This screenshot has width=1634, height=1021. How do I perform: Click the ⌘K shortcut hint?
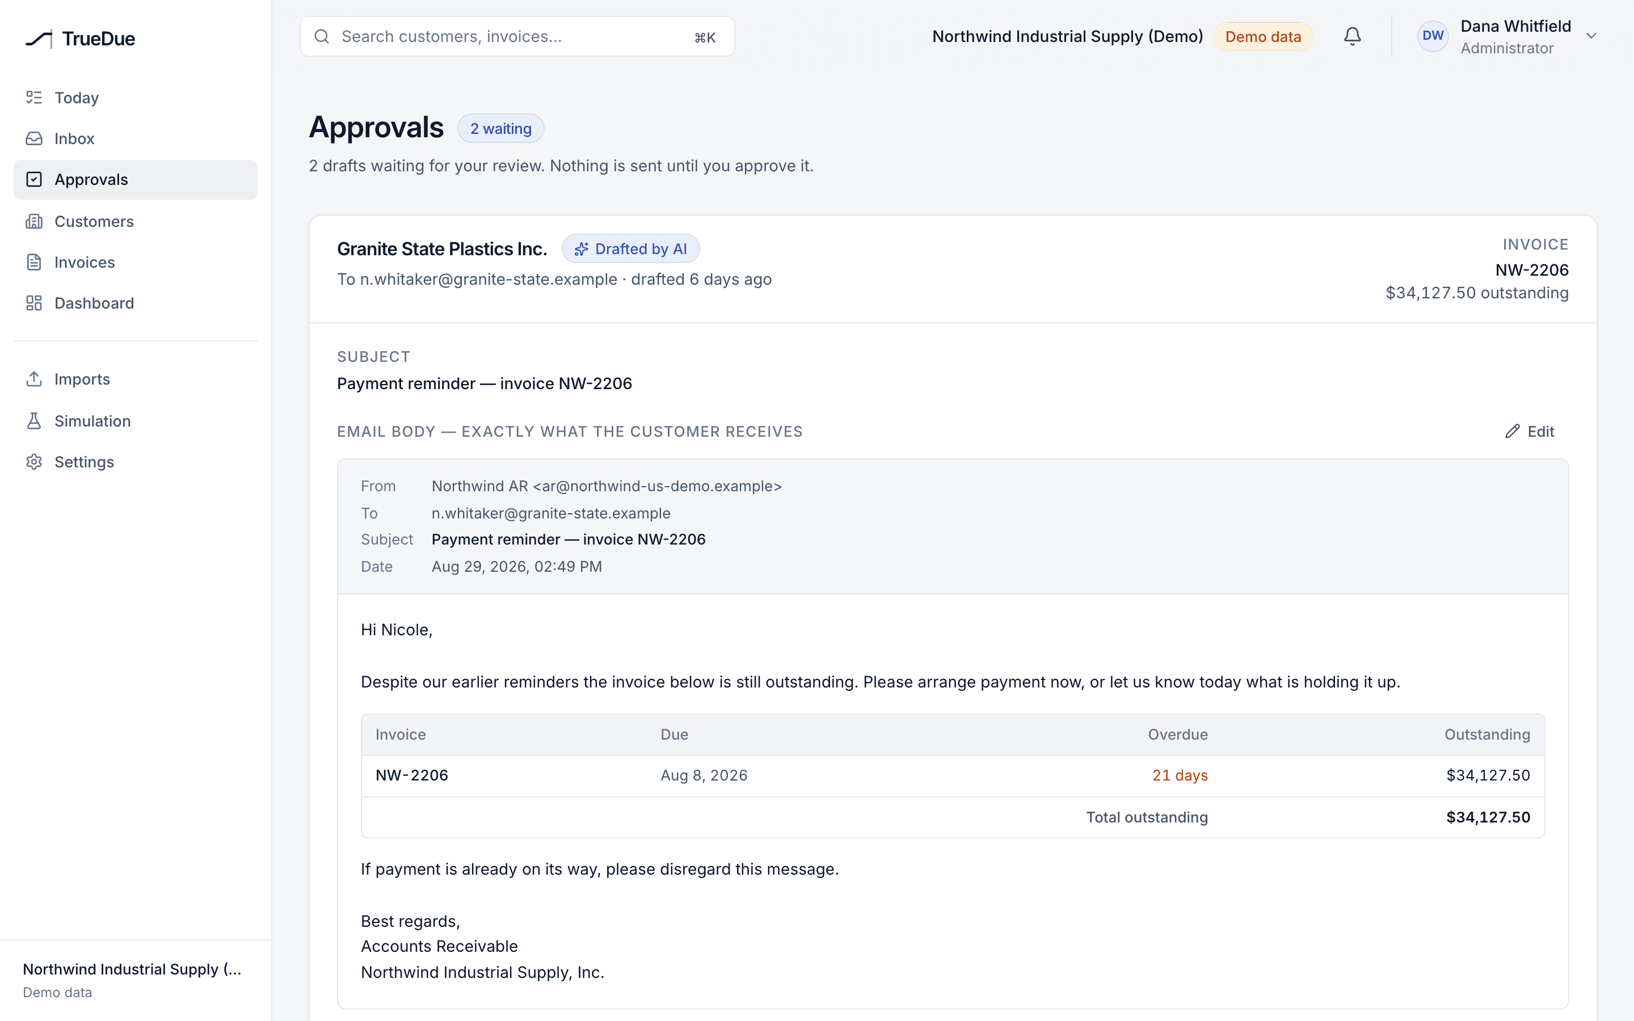[705, 38]
